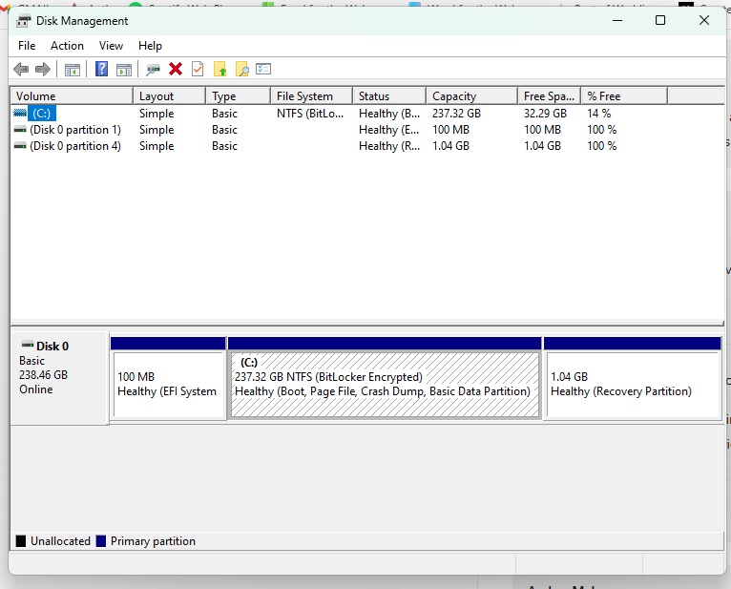Click the 1.04 GB capacity cell in list

(x=450, y=146)
